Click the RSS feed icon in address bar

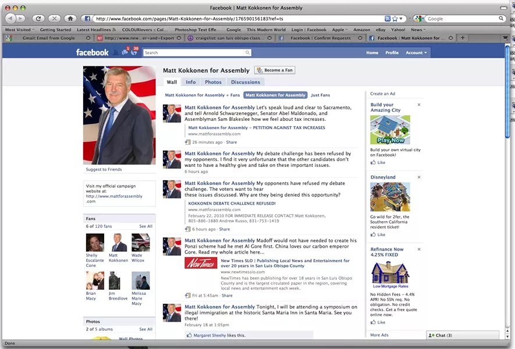(x=388, y=19)
